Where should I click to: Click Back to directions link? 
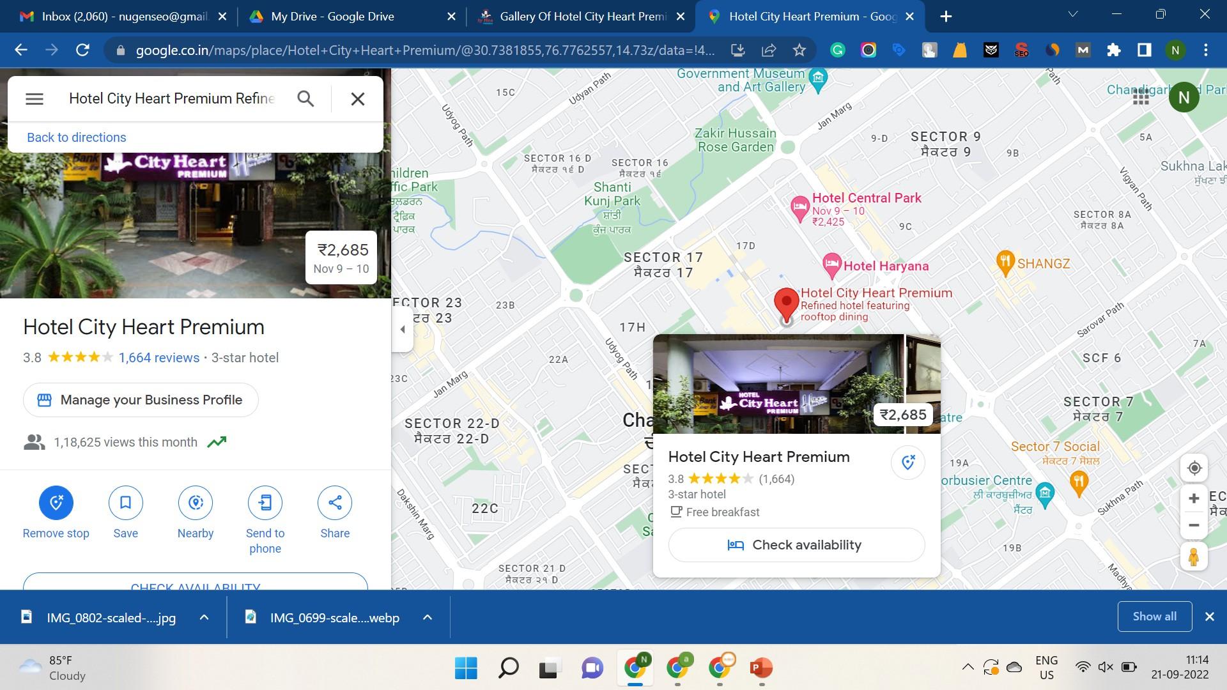tap(77, 137)
